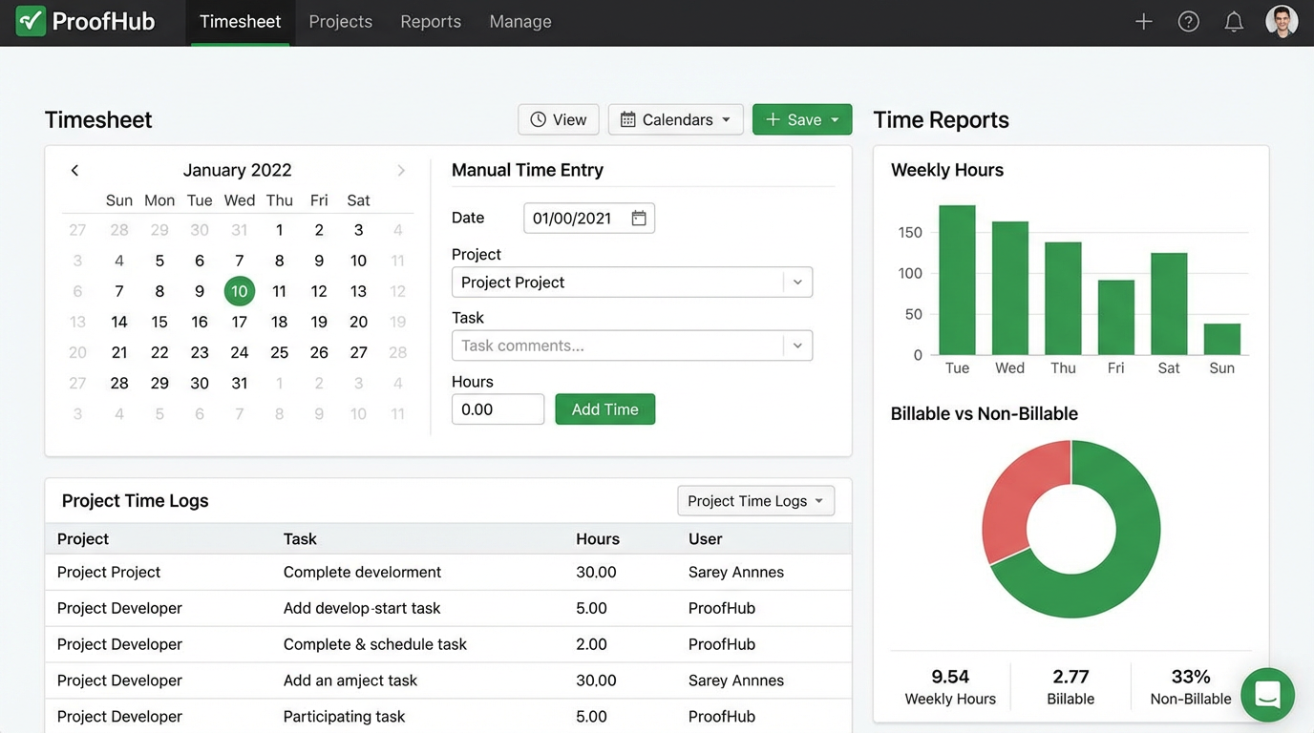Click the ProofHub checkmark logo
This screenshot has height=733, width=1314.
[x=32, y=20]
